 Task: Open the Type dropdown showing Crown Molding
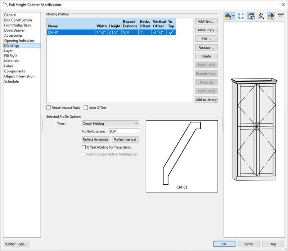coord(110,124)
